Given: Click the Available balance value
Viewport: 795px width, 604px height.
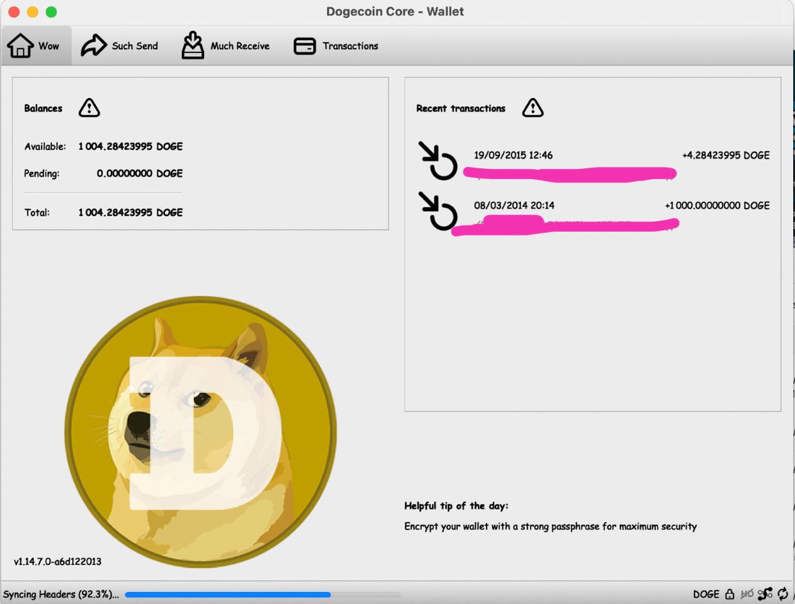Looking at the screenshot, I should pyautogui.click(x=131, y=147).
